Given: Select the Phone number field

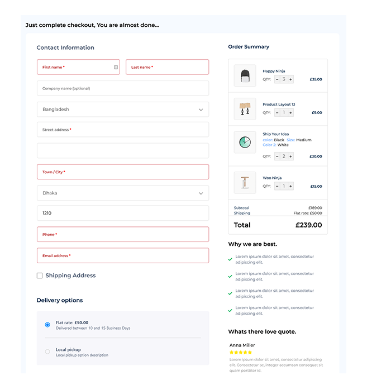Looking at the screenshot, I should tap(123, 235).
